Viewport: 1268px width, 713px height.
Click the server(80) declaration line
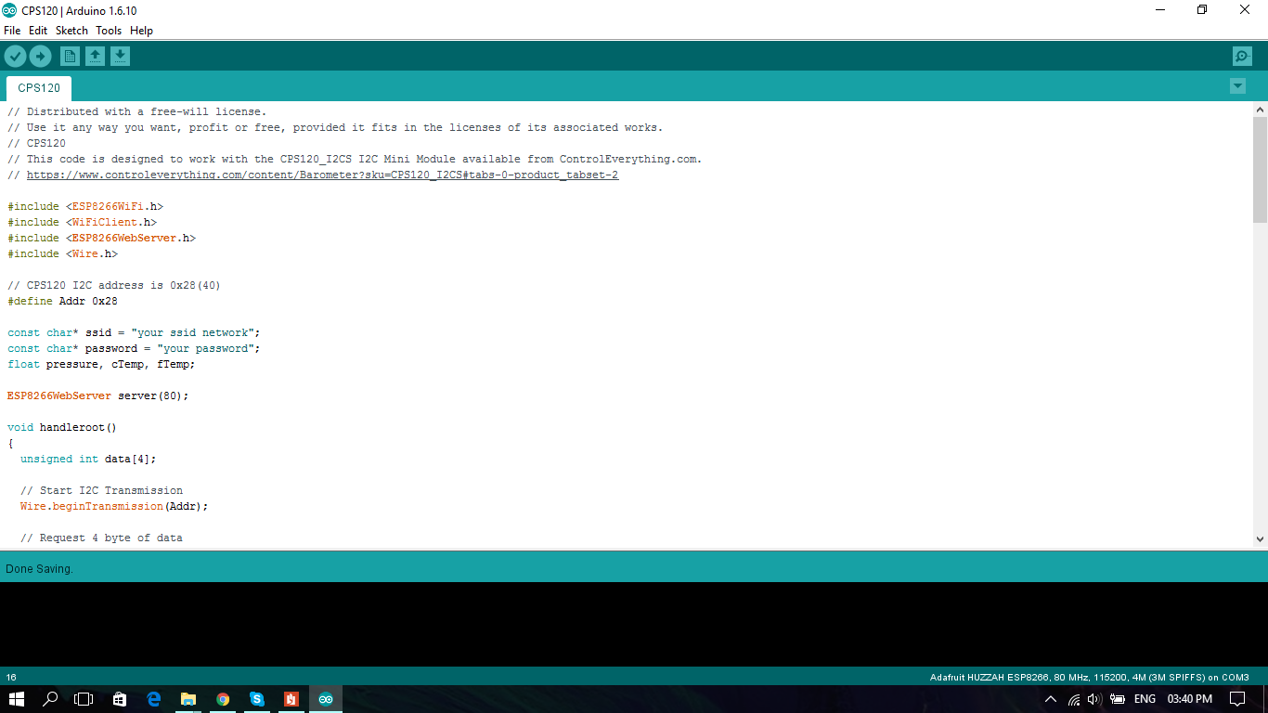(97, 395)
